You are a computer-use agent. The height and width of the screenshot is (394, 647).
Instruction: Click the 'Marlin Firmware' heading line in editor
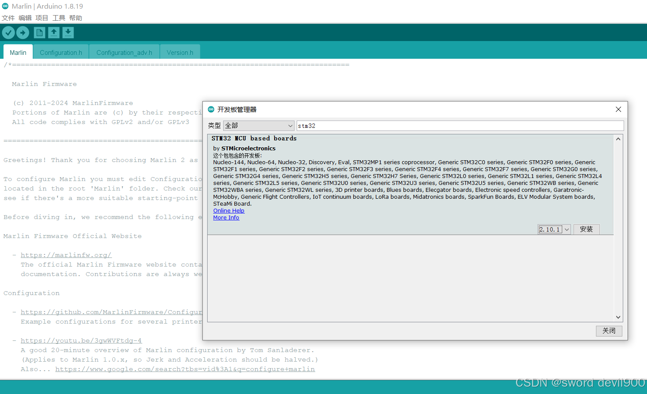45,84
